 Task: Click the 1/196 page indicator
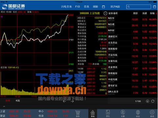(138, 101)
